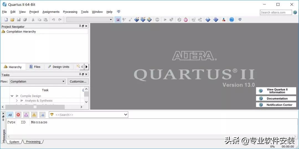Click the Start Analysis & Synthesis icon
The width and height of the screenshot is (299, 149).
point(171,20)
